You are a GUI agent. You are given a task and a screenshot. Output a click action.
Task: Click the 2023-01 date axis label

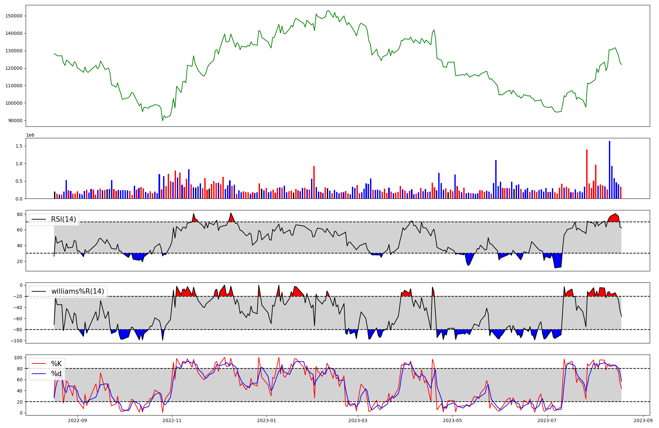click(x=266, y=420)
